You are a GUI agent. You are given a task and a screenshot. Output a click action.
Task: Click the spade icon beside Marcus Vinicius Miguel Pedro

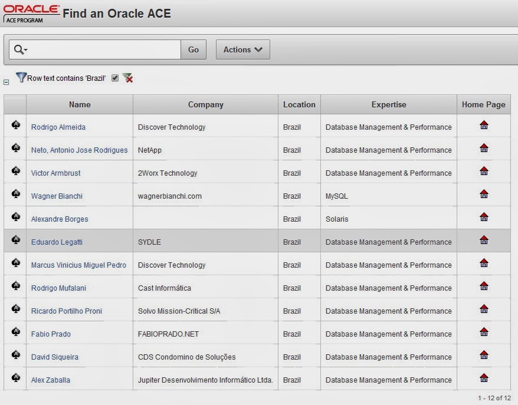(x=14, y=262)
